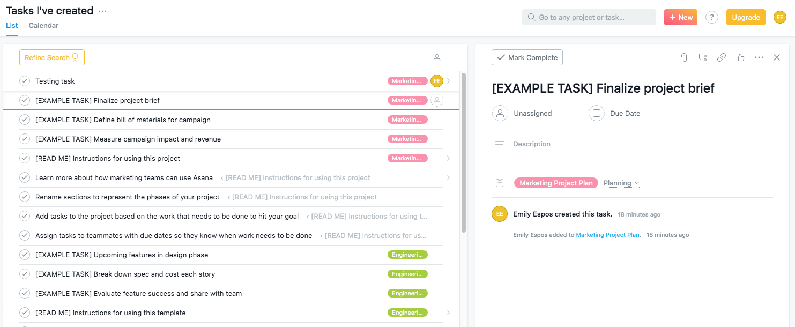Viewport: 795px width, 327px height.
Task: Switch to the Calendar tab
Action: pyautogui.click(x=43, y=25)
